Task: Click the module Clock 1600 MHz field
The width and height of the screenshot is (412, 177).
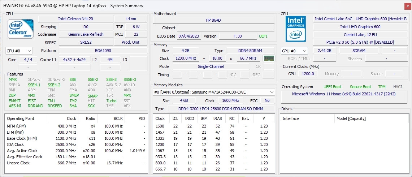Action: 231,100
